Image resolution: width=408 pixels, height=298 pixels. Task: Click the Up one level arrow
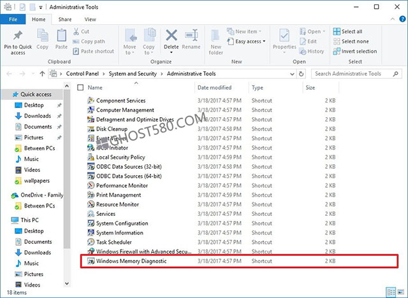pos(42,74)
